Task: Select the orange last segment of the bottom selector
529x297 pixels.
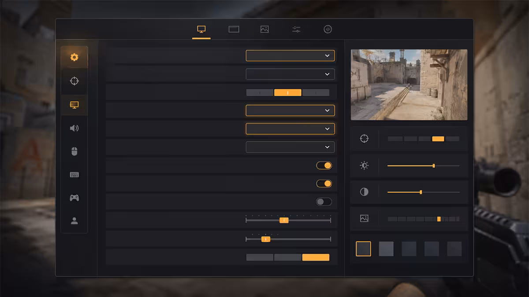Action: point(316,257)
